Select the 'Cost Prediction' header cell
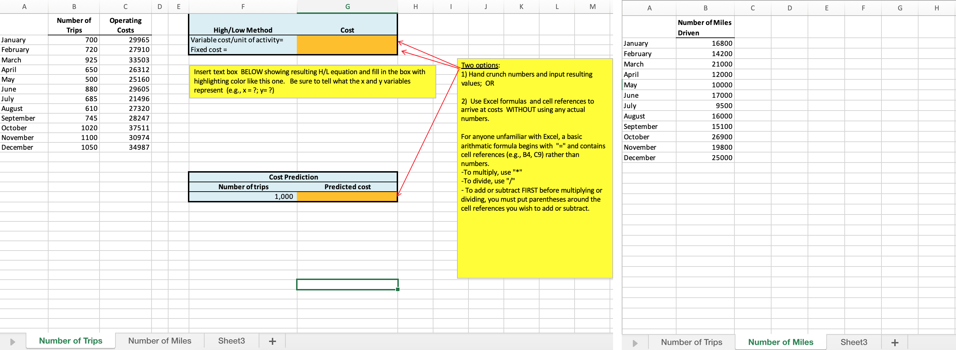Image resolution: width=956 pixels, height=350 pixels. pyautogui.click(x=293, y=177)
